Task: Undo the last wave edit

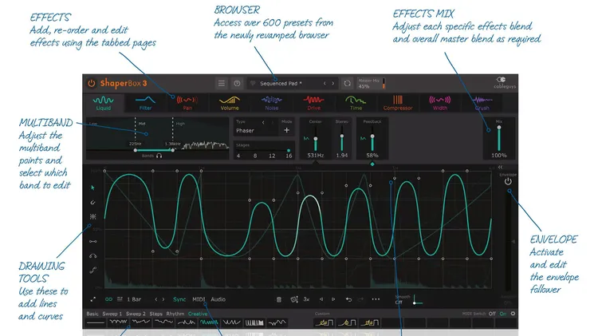Action: pos(348,299)
